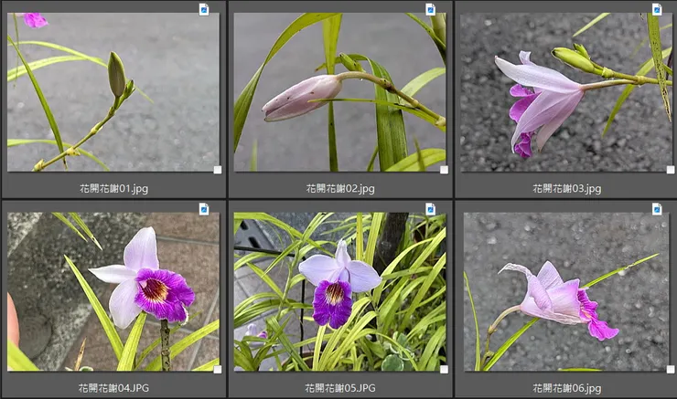This screenshot has height=399, width=677.
Task: Choose the wilting orchid flower photo
Action: 565,291
